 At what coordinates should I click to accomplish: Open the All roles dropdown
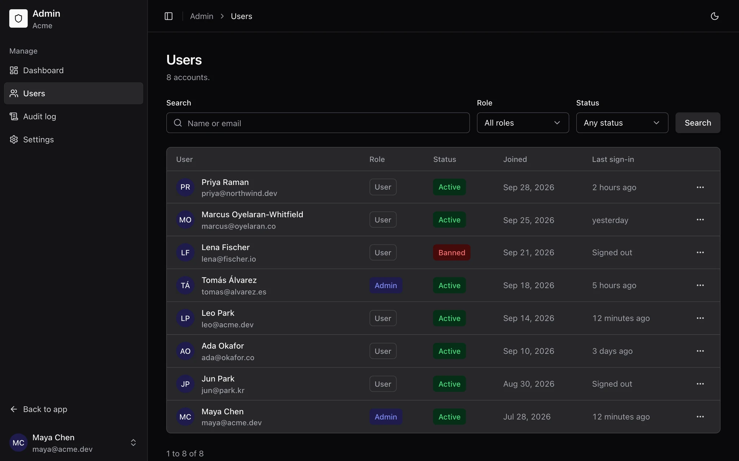523,123
